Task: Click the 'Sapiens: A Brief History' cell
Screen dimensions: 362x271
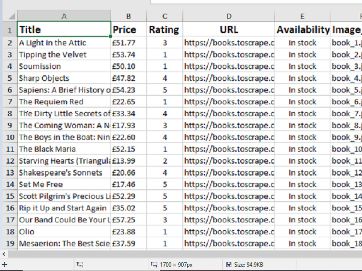Action: 64,90
